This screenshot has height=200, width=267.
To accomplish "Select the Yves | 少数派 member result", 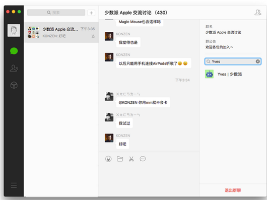I will pos(233,74).
